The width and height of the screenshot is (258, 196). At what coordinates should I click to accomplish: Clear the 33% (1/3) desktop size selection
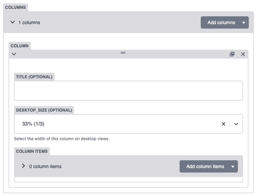click(224, 124)
